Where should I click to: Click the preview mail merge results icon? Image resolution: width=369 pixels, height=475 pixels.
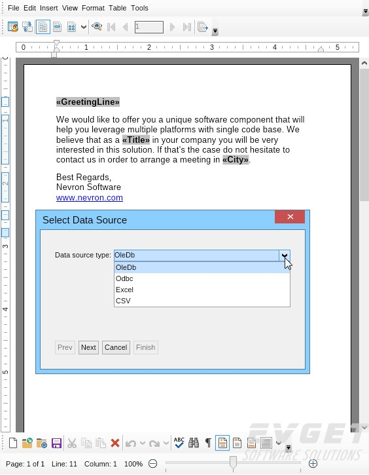pos(97,27)
